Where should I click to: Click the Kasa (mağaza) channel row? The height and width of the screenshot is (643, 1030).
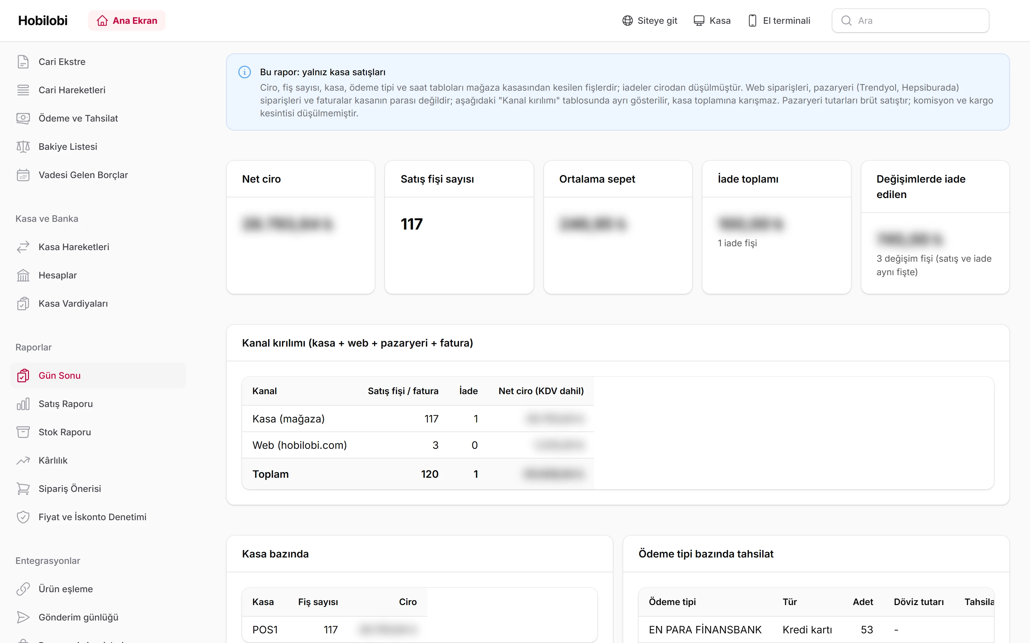pos(418,419)
